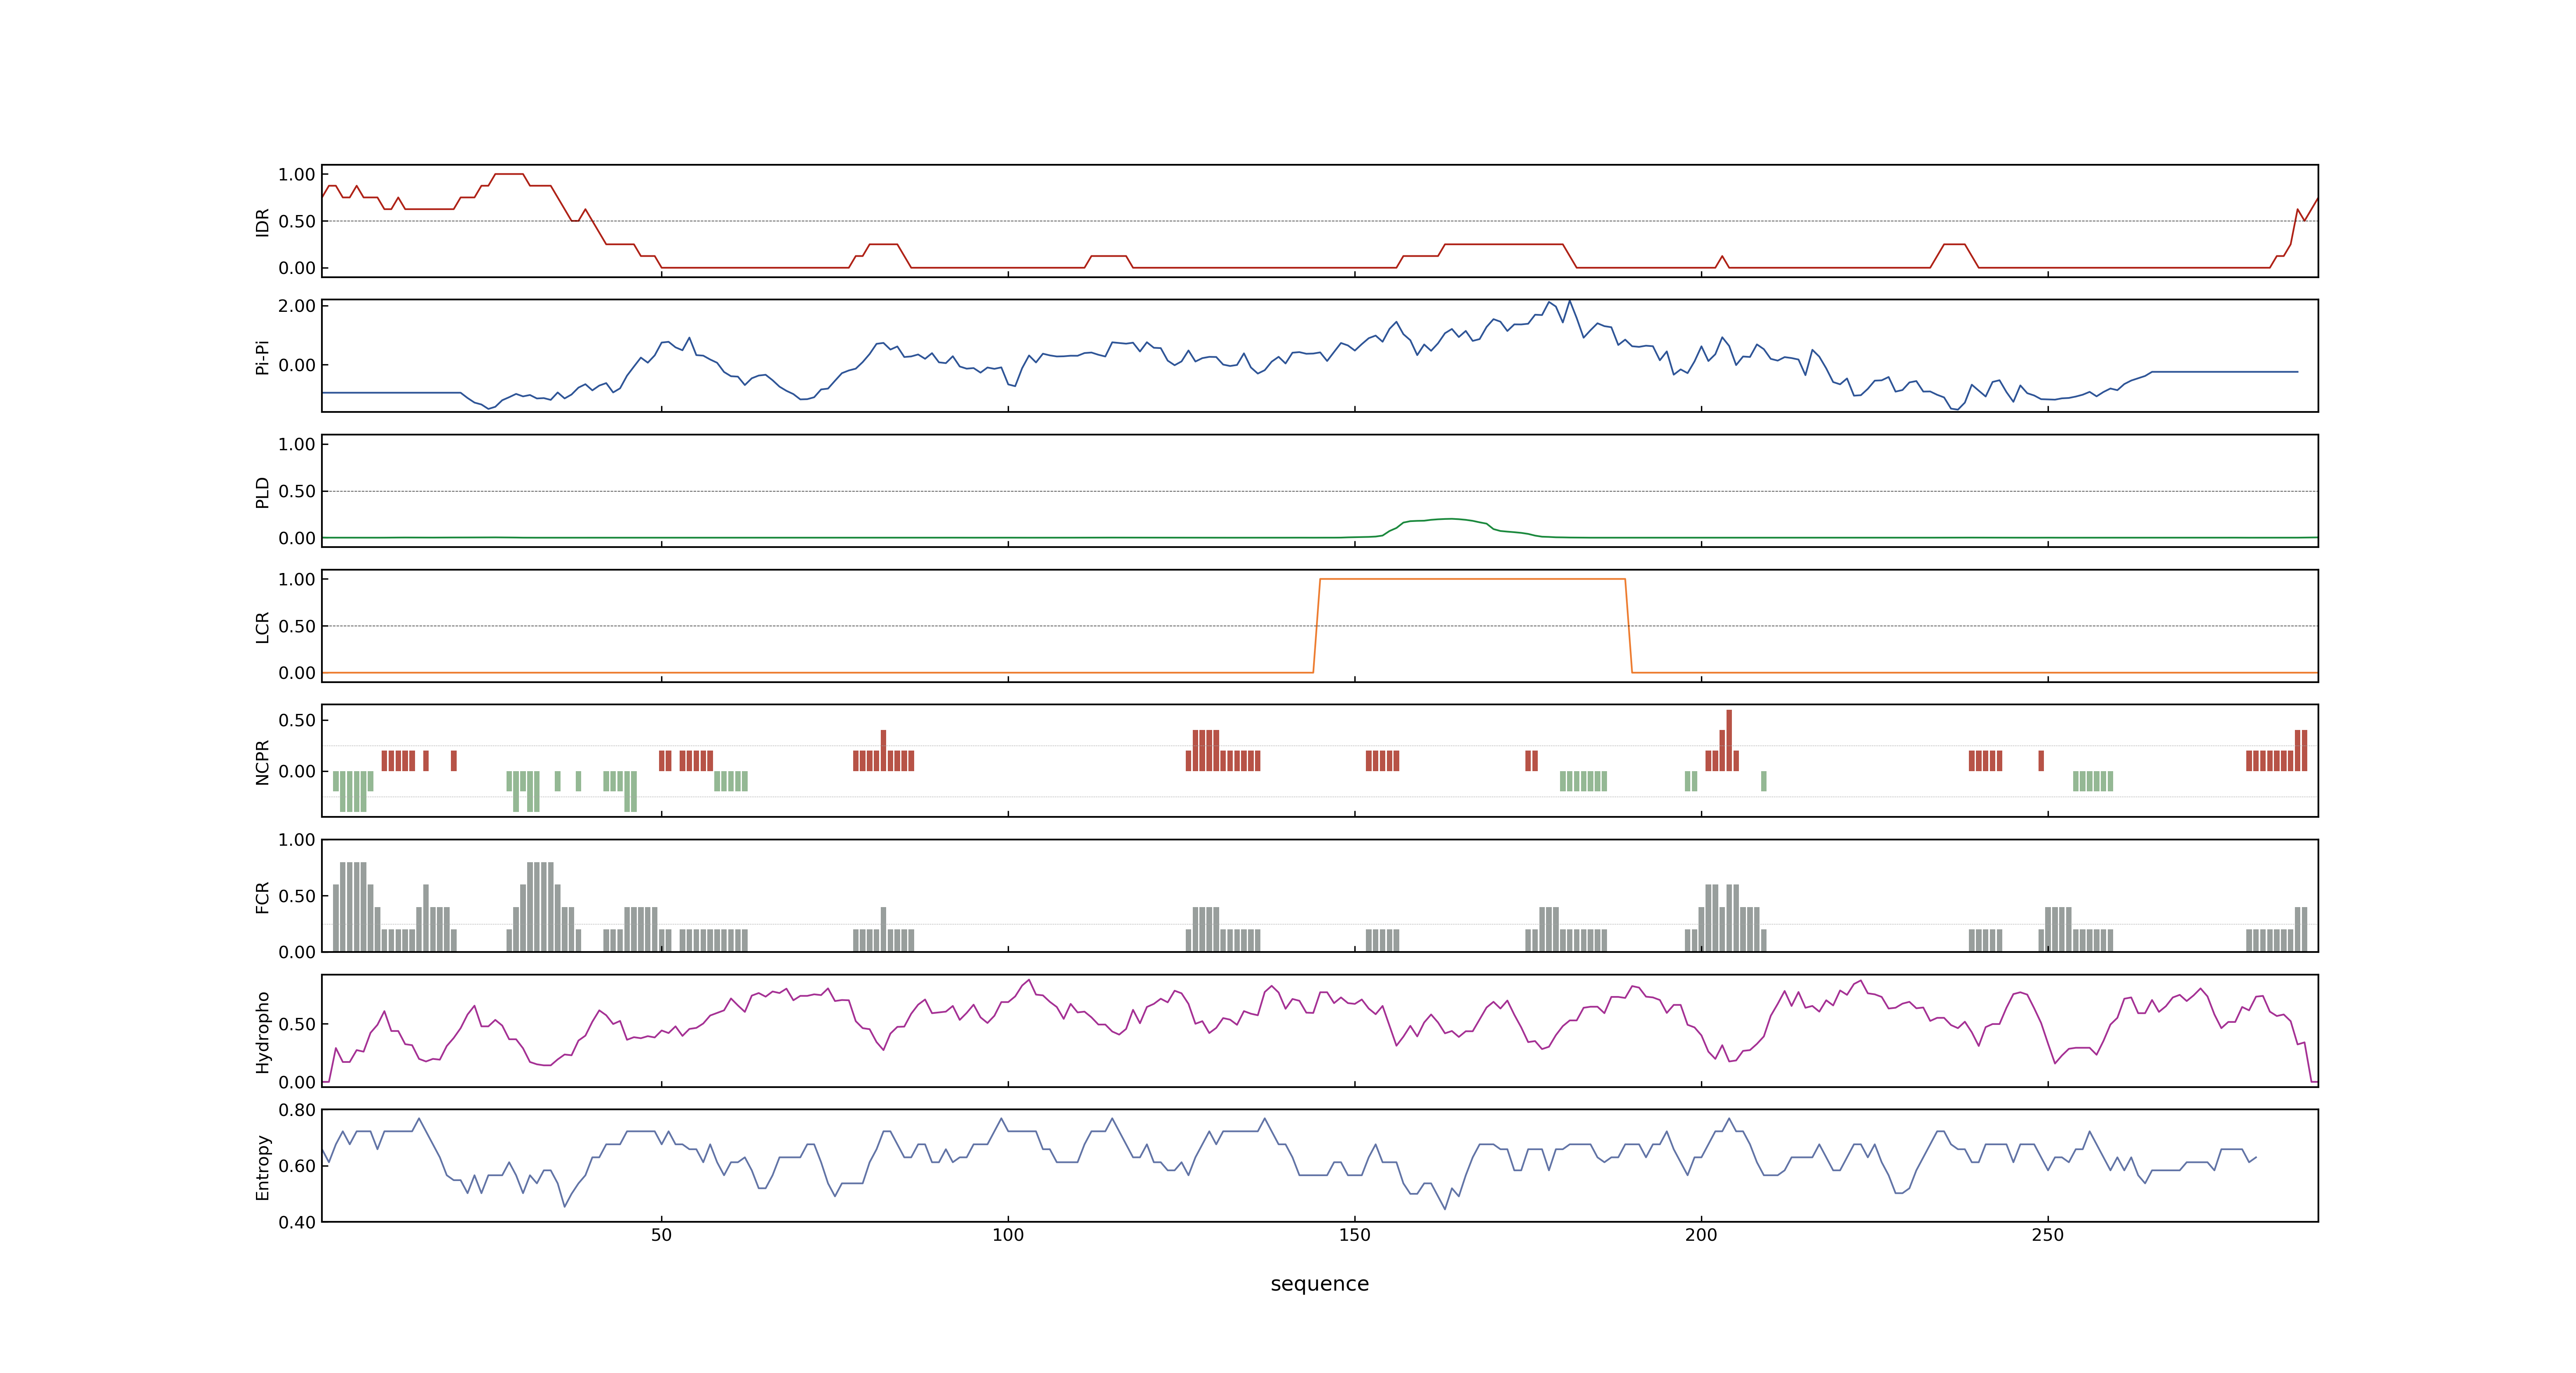
Task: Click the x-axis tick label 50
Action: 661,1235
